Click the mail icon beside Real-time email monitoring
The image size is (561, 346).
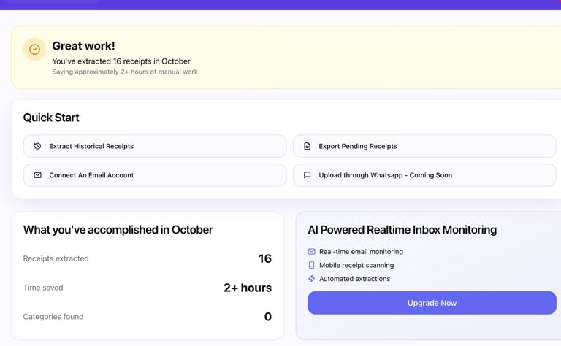click(311, 252)
